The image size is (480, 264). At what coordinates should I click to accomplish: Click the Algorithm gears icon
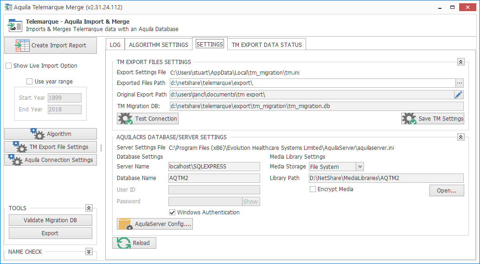[38, 134]
